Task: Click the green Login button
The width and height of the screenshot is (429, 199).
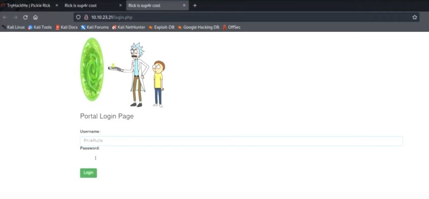Action: (x=88, y=173)
